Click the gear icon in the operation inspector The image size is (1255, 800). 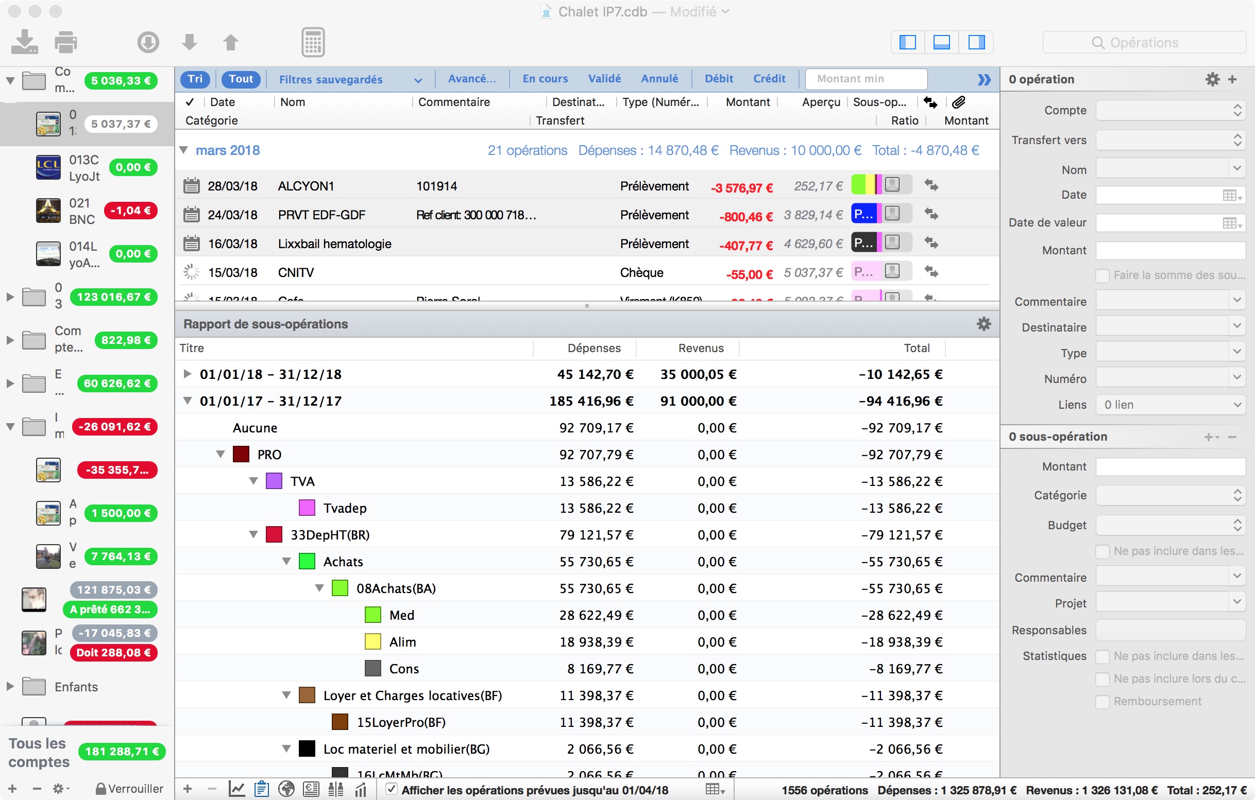coord(1212,79)
